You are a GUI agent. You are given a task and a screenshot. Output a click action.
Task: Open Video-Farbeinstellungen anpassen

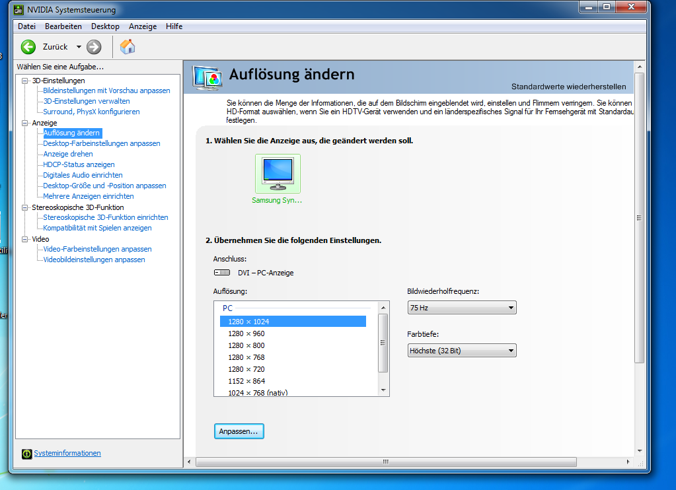[97, 249]
